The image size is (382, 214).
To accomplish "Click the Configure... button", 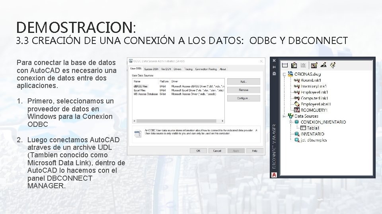I will 244,98.
